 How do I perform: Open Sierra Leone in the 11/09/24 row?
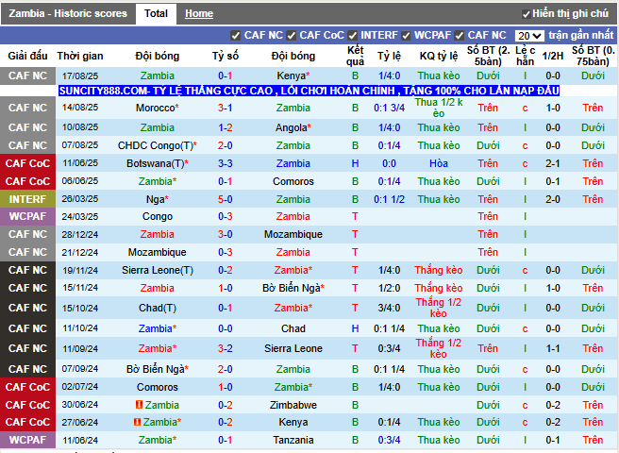point(293,348)
